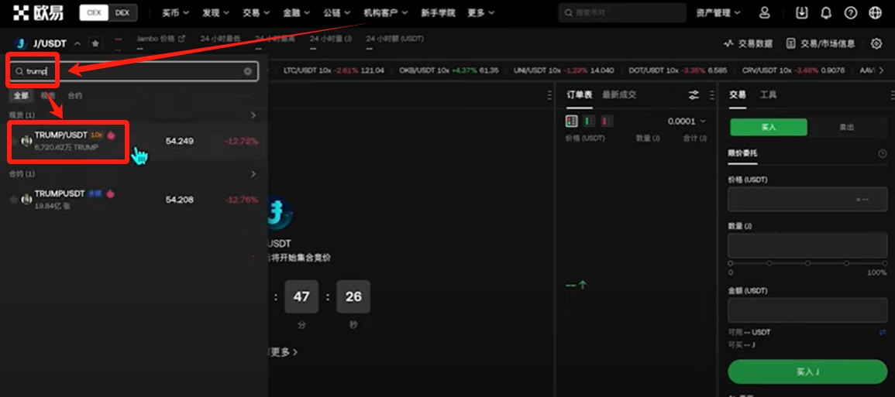Viewport: 895px width, 397px height.
Task: Show bids-only order book view
Action: coord(589,121)
